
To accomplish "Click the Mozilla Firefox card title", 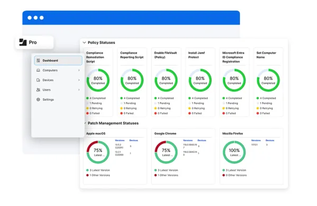I will tap(232, 133).
